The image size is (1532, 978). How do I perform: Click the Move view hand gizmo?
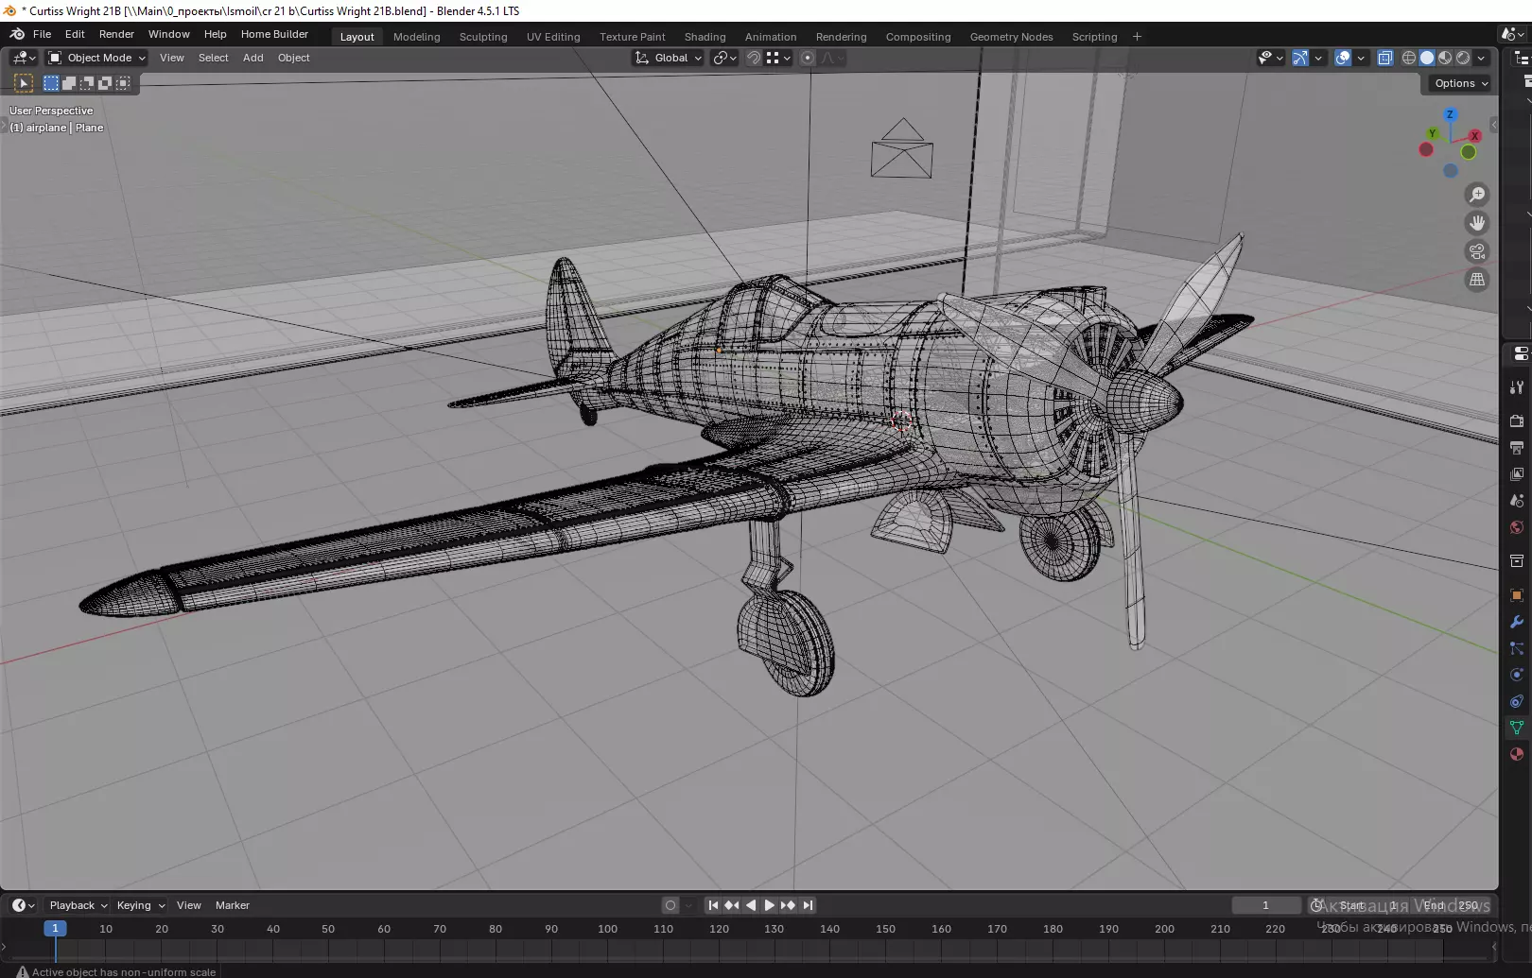click(1477, 223)
